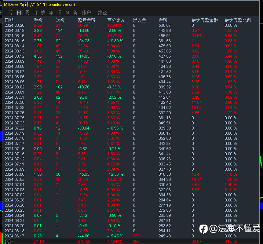Image resolution: width=263 pixels, height=244 pixels.
Task: Click loss value -38.84
Action: coord(84,128)
